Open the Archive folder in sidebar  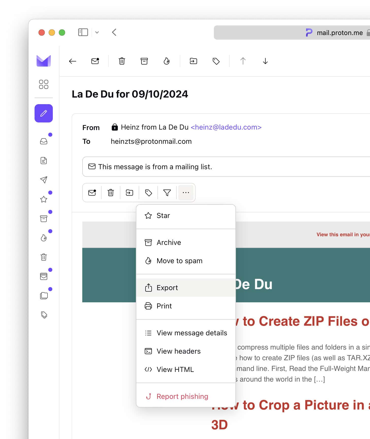pos(44,218)
